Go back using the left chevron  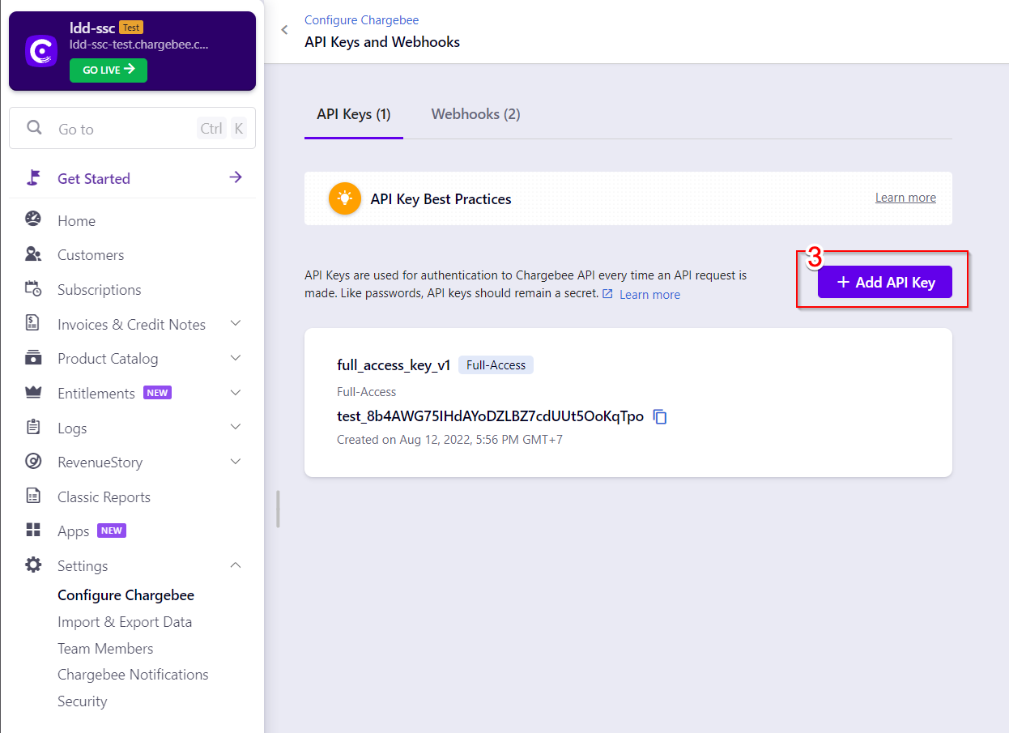click(284, 31)
